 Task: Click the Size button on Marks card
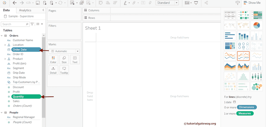tap(64, 60)
